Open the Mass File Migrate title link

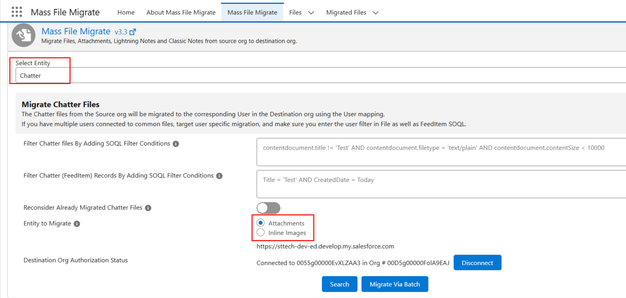point(76,31)
